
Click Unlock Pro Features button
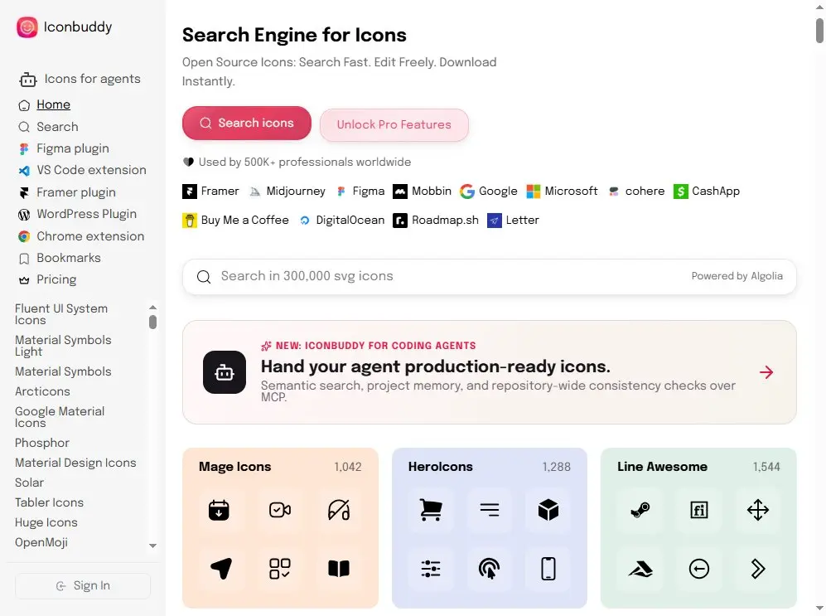394,125
